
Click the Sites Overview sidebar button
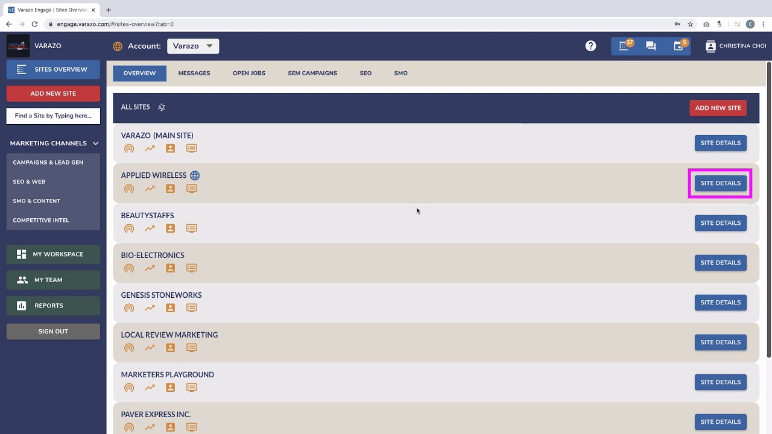coord(53,69)
